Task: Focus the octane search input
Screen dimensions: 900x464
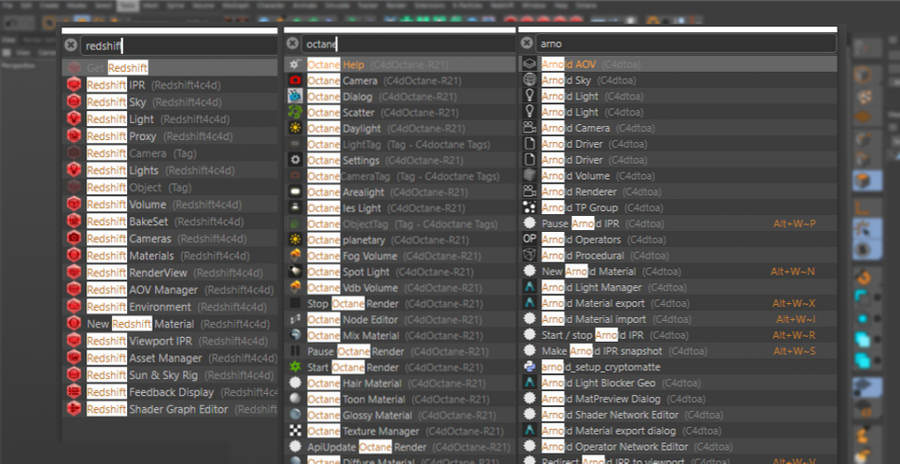Action: (408, 44)
